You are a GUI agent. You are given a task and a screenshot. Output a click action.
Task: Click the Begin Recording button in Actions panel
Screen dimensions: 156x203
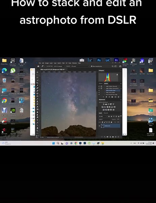[106, 97]
